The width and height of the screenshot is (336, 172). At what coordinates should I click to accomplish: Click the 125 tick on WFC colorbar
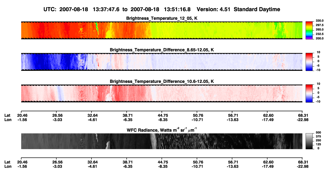click(318, 144)
